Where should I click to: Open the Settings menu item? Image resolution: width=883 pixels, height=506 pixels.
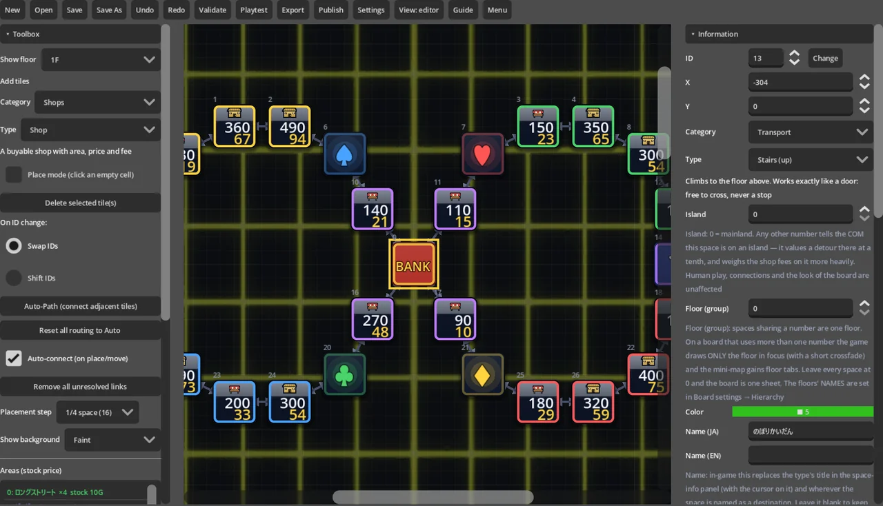(x=371, y=10)
